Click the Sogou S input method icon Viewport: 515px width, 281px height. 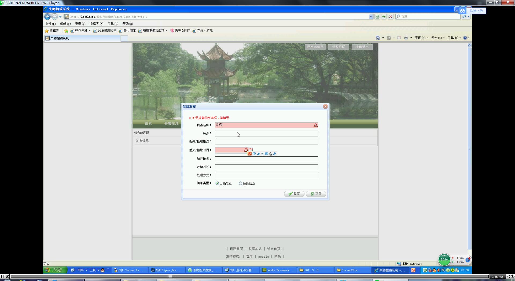tap(249, 154)
